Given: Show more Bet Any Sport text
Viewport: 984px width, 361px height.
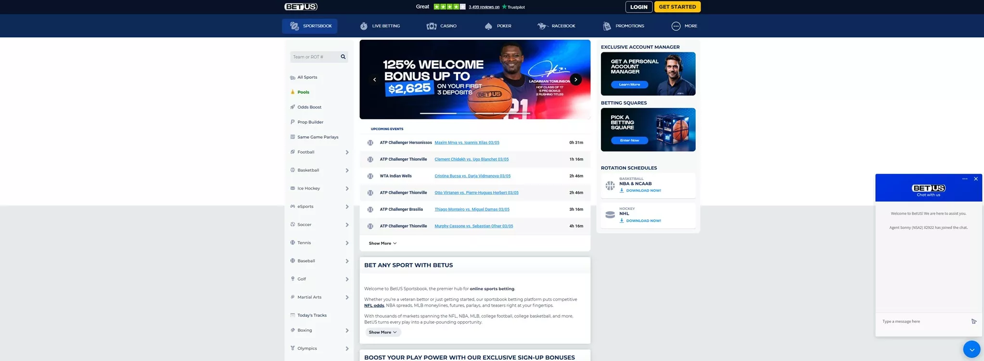Looking at the screenshot, I should coord(383,332).
